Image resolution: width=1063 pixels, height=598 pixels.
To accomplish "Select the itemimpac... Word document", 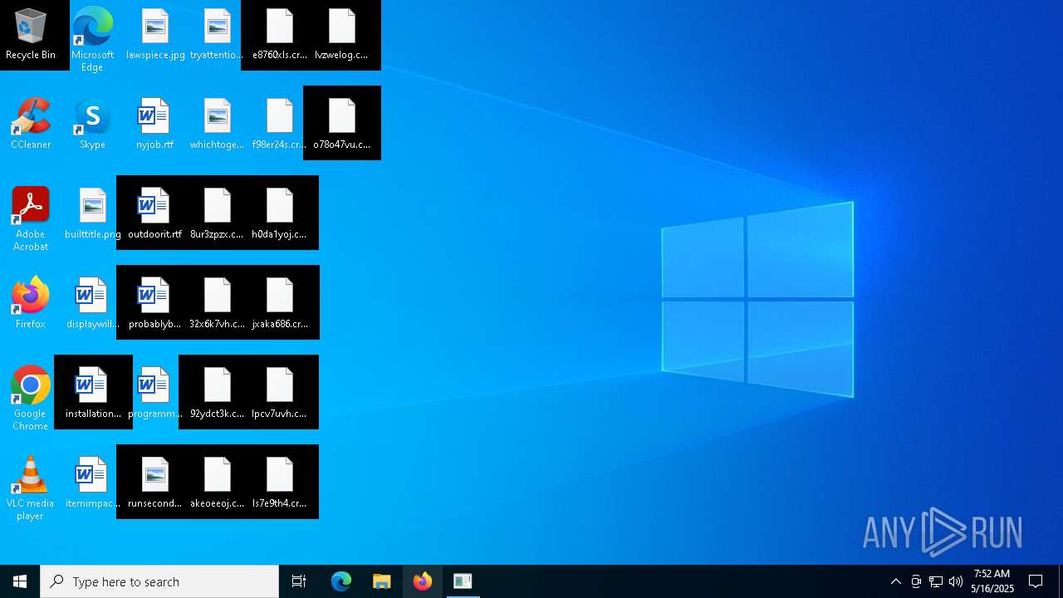I will (x=92, y=483).
